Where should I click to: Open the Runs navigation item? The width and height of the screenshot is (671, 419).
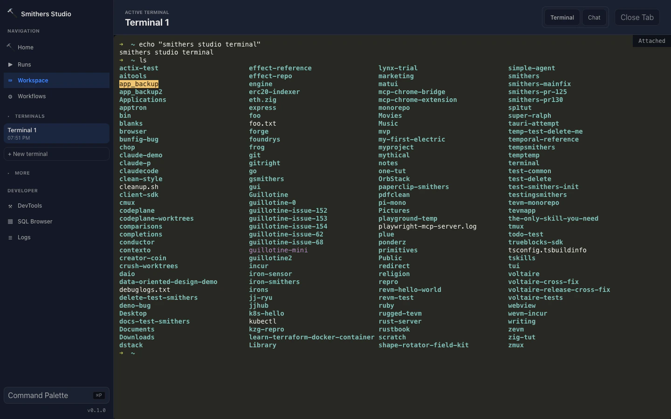[56, 65]
